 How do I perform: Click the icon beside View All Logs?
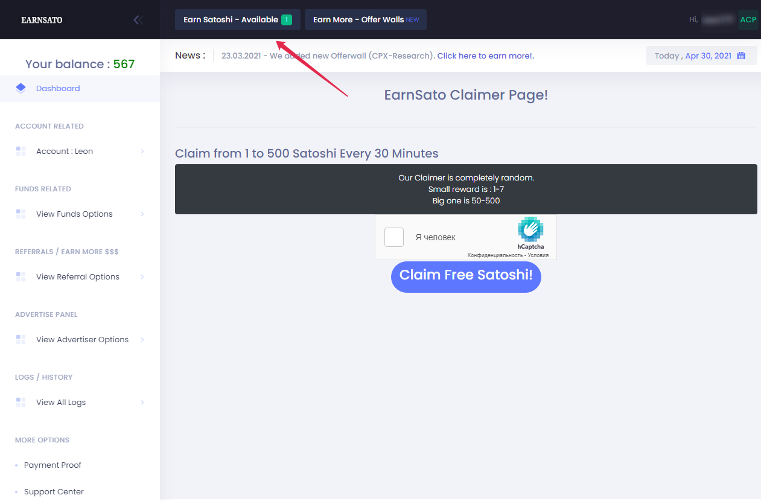pyautogui.click(x=21, y=402)
